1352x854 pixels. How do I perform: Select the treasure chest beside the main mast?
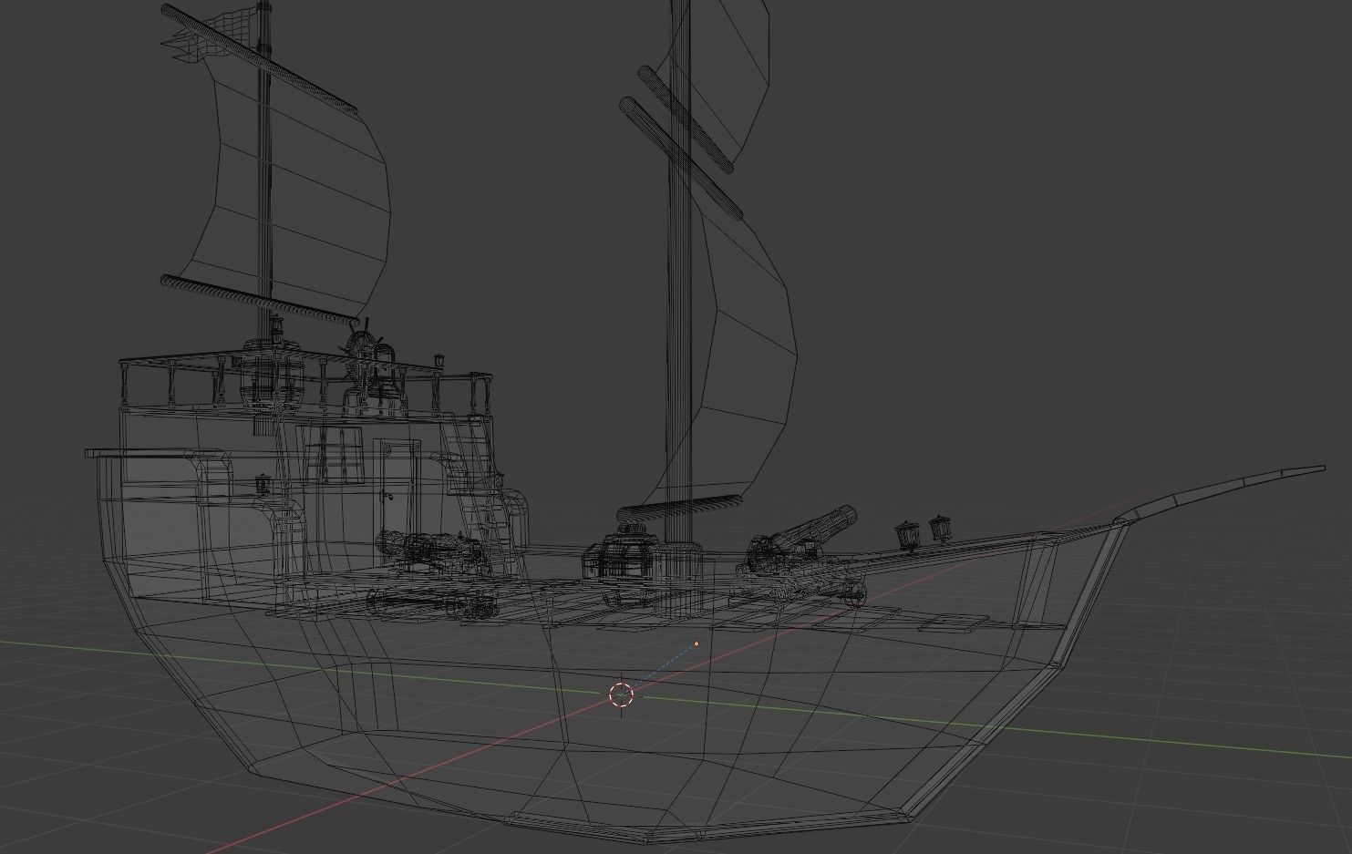tap(622, 561)
